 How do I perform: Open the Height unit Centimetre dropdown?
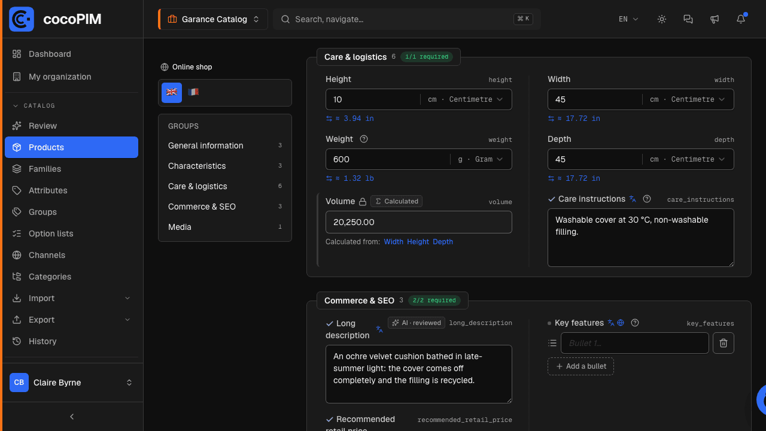[x=466, y=99]
